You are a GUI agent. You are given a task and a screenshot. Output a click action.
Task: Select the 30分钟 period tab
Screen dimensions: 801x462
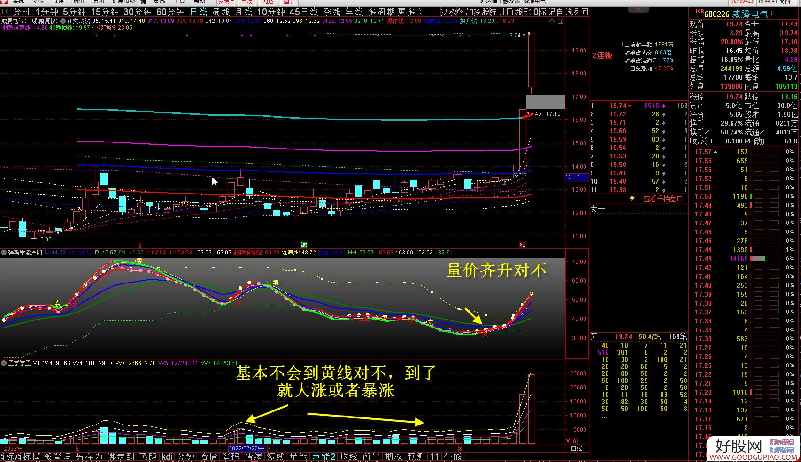138,12
